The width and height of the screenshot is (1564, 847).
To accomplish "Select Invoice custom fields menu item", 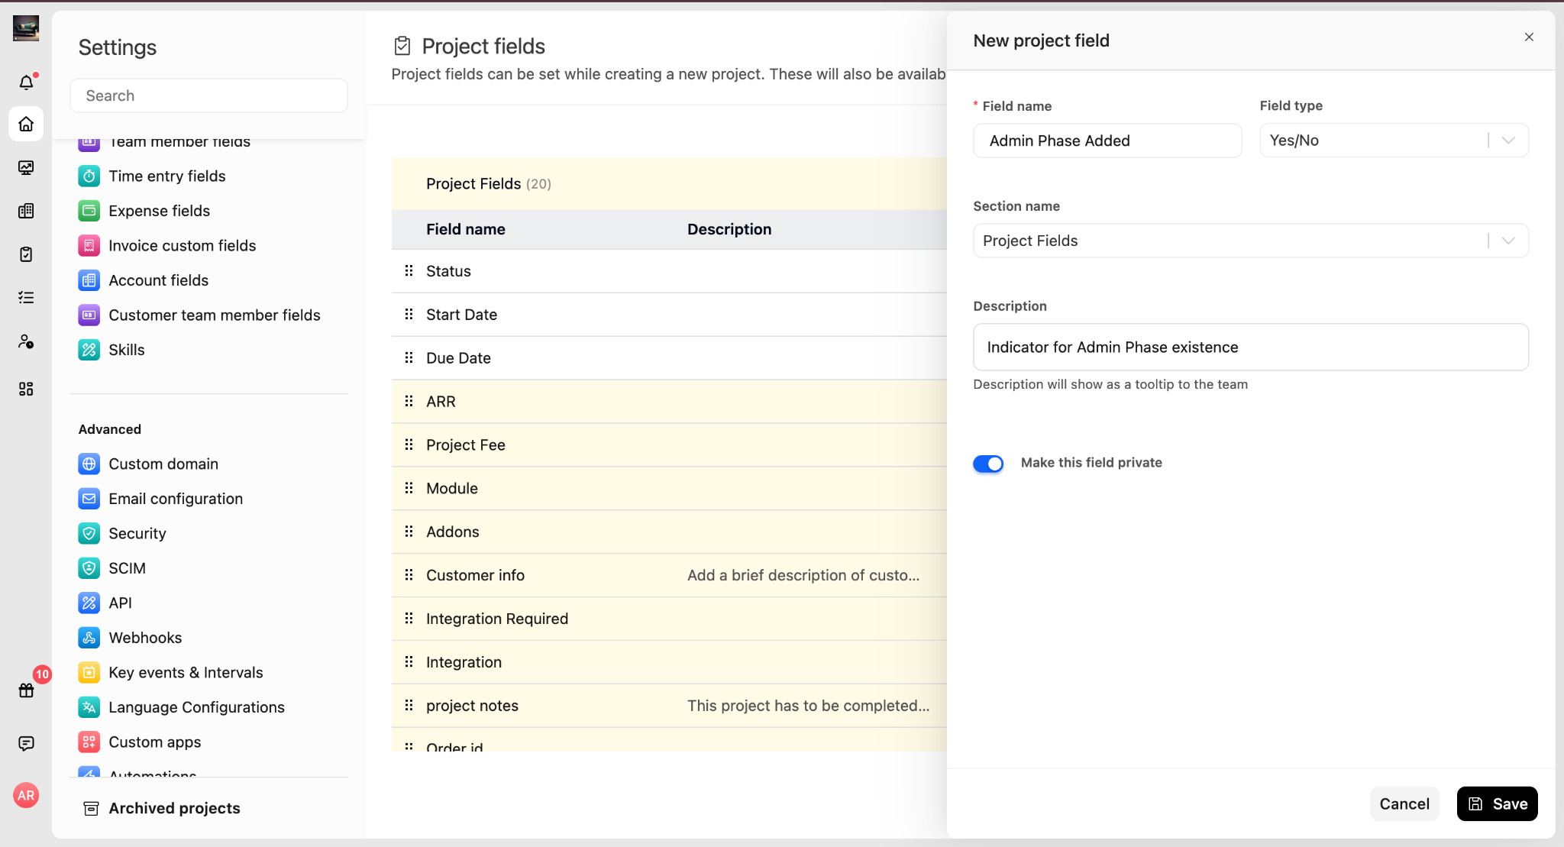I will pyautogui.click(x=182, y=246).
